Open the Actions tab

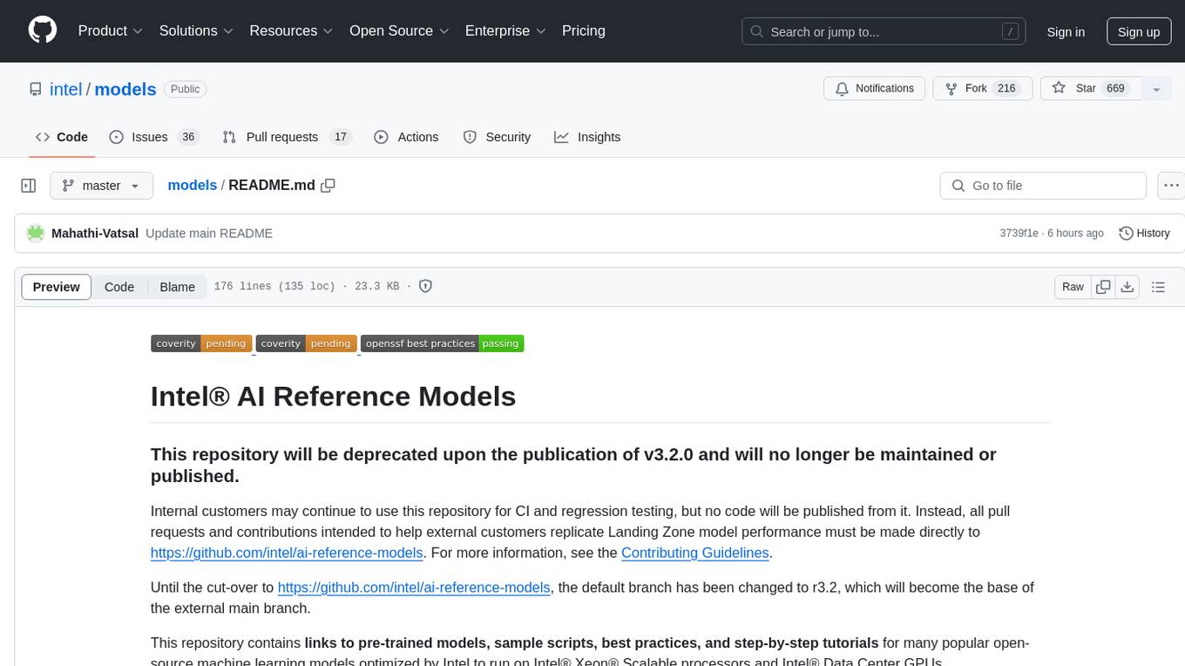pyautogui.click(x=406, y=137)
